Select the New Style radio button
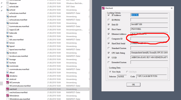The image size is (181, 100). [x=110, y=72]
